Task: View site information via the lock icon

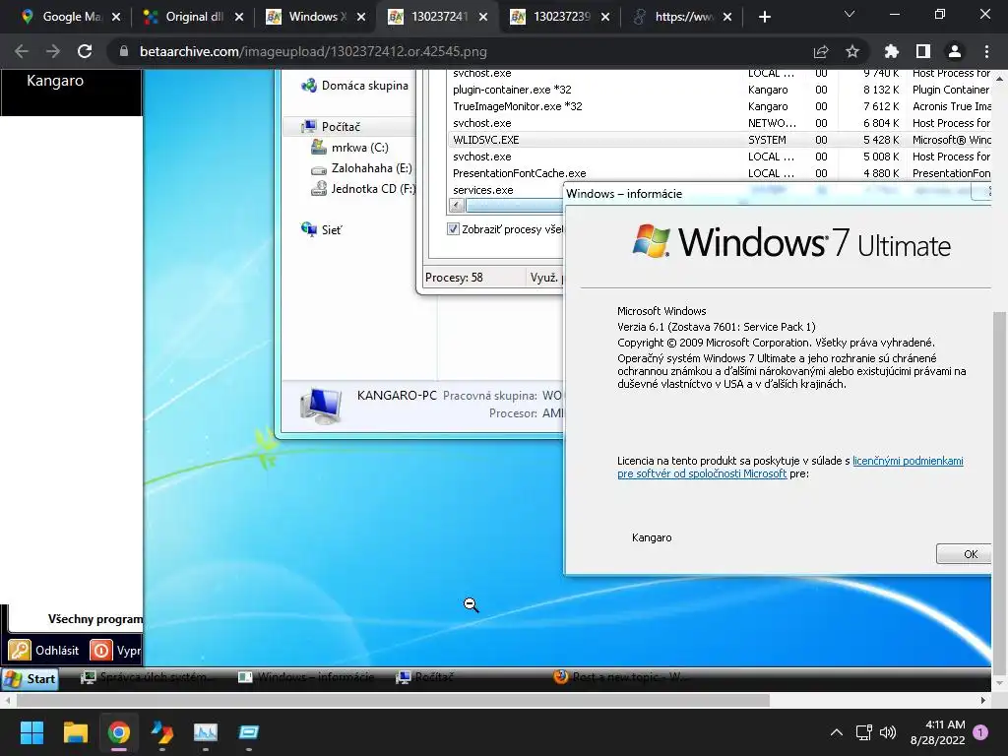Action: pyautogui.click(x=124, y=51)
